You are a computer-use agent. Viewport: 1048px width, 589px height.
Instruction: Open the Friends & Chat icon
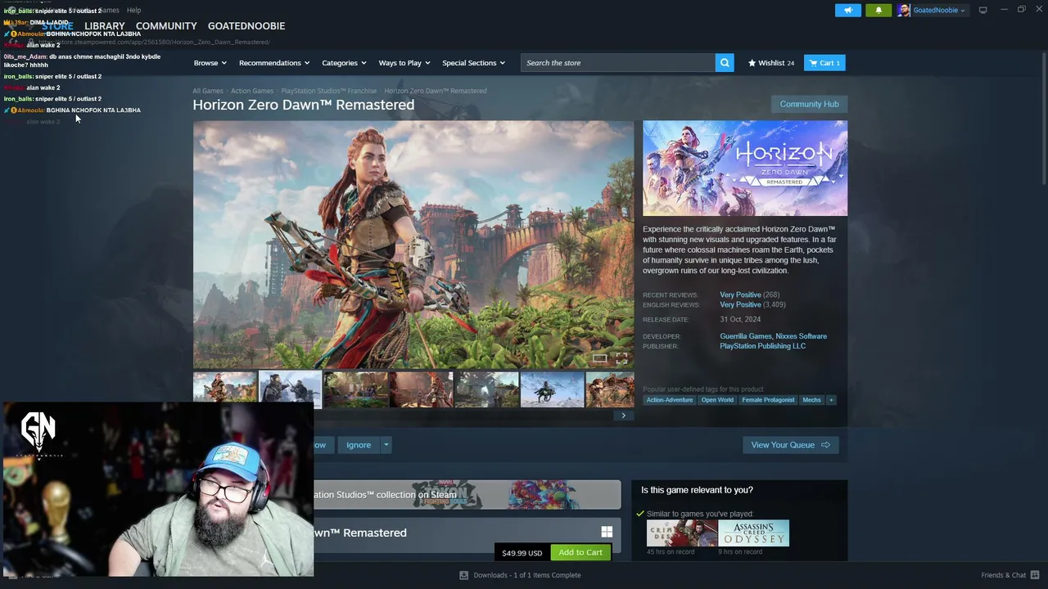(1035, 575)
